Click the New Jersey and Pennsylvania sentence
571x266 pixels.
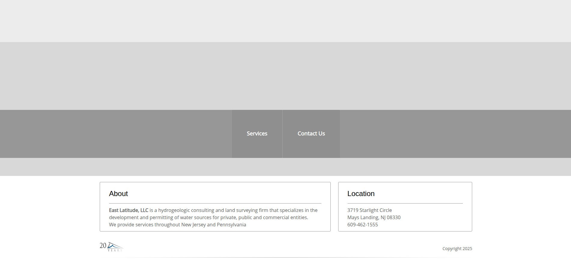[178, 225]
